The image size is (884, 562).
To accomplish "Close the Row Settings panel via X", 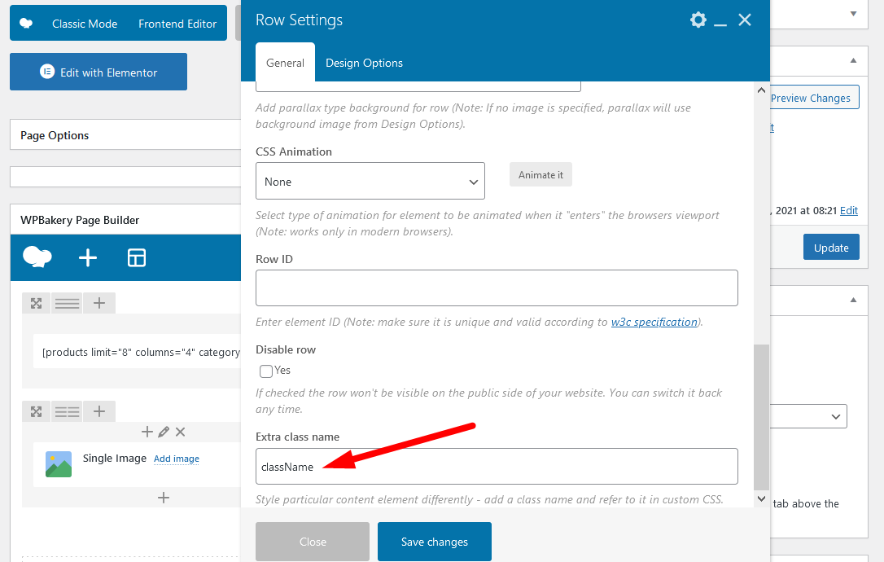I will [745, 20].
